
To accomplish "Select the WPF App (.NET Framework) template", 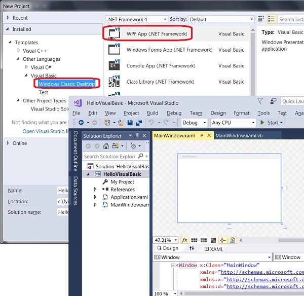I will click(176, 33).
